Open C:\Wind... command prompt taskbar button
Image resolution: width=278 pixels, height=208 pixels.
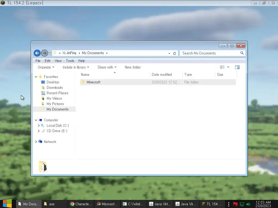point(133,204)
